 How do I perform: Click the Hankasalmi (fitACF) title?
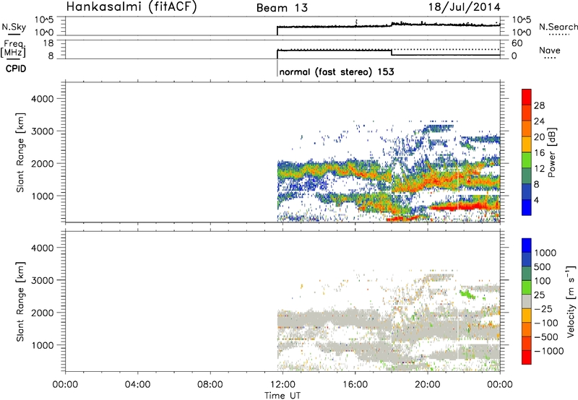131,6
